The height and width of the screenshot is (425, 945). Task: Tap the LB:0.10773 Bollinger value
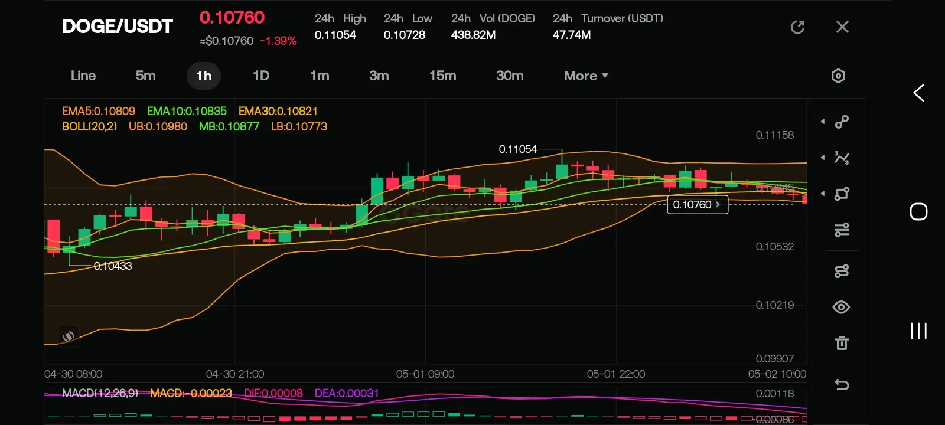(299, 126)
